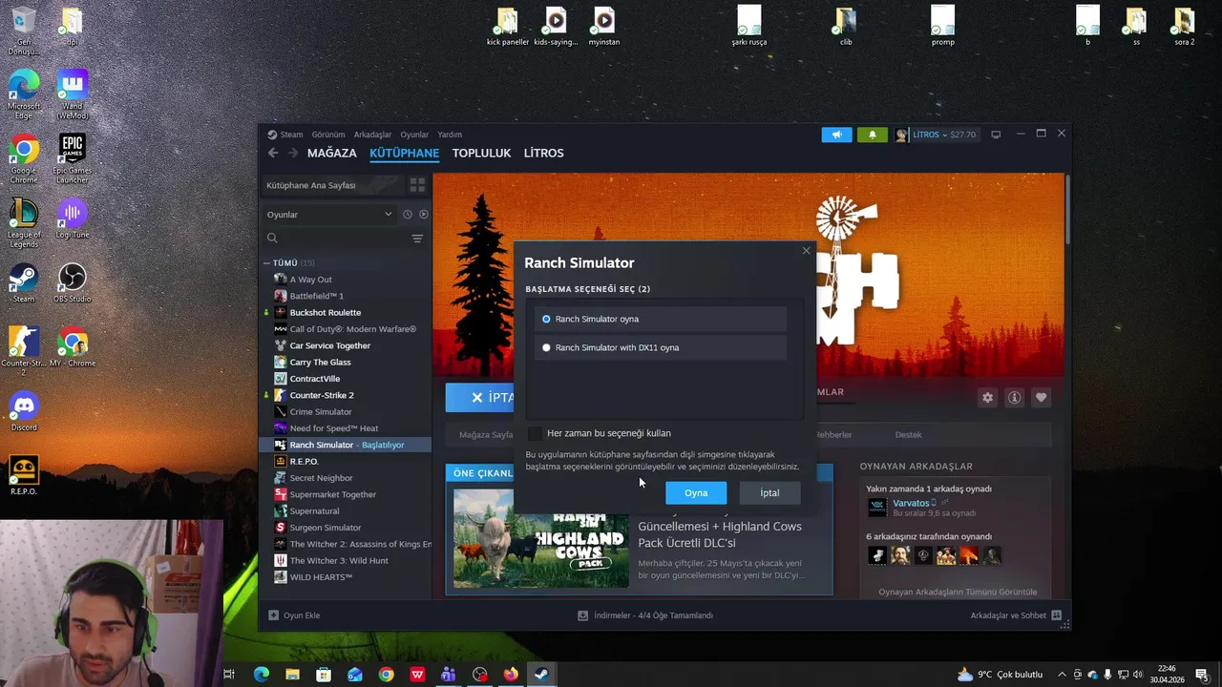The image size is (1222, 687).
Task: Click the blue megaphone announcements icon
Action: click(x=836, y=135)
